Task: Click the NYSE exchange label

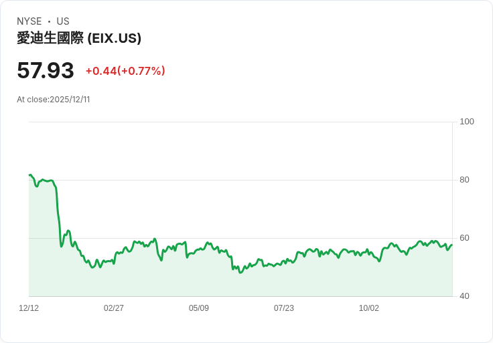Action: tap(29, 21)
